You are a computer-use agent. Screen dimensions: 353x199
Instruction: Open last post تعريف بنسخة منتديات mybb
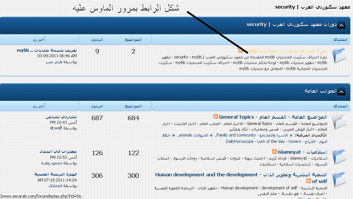47,50
